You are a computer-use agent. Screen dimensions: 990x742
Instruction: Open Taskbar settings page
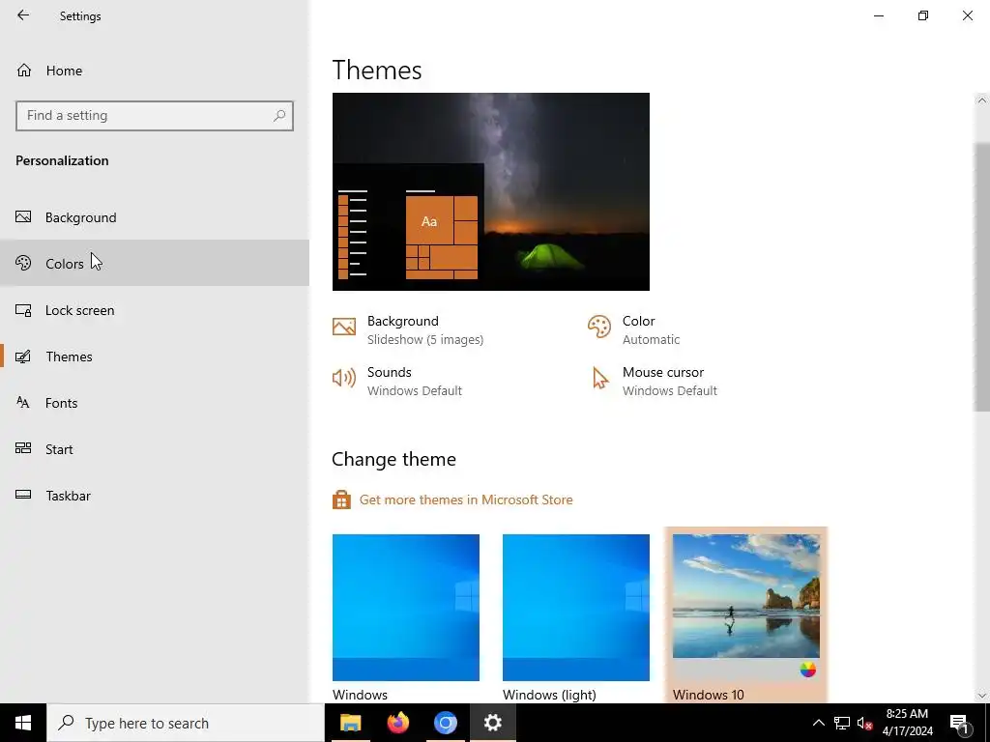point(155,496)
